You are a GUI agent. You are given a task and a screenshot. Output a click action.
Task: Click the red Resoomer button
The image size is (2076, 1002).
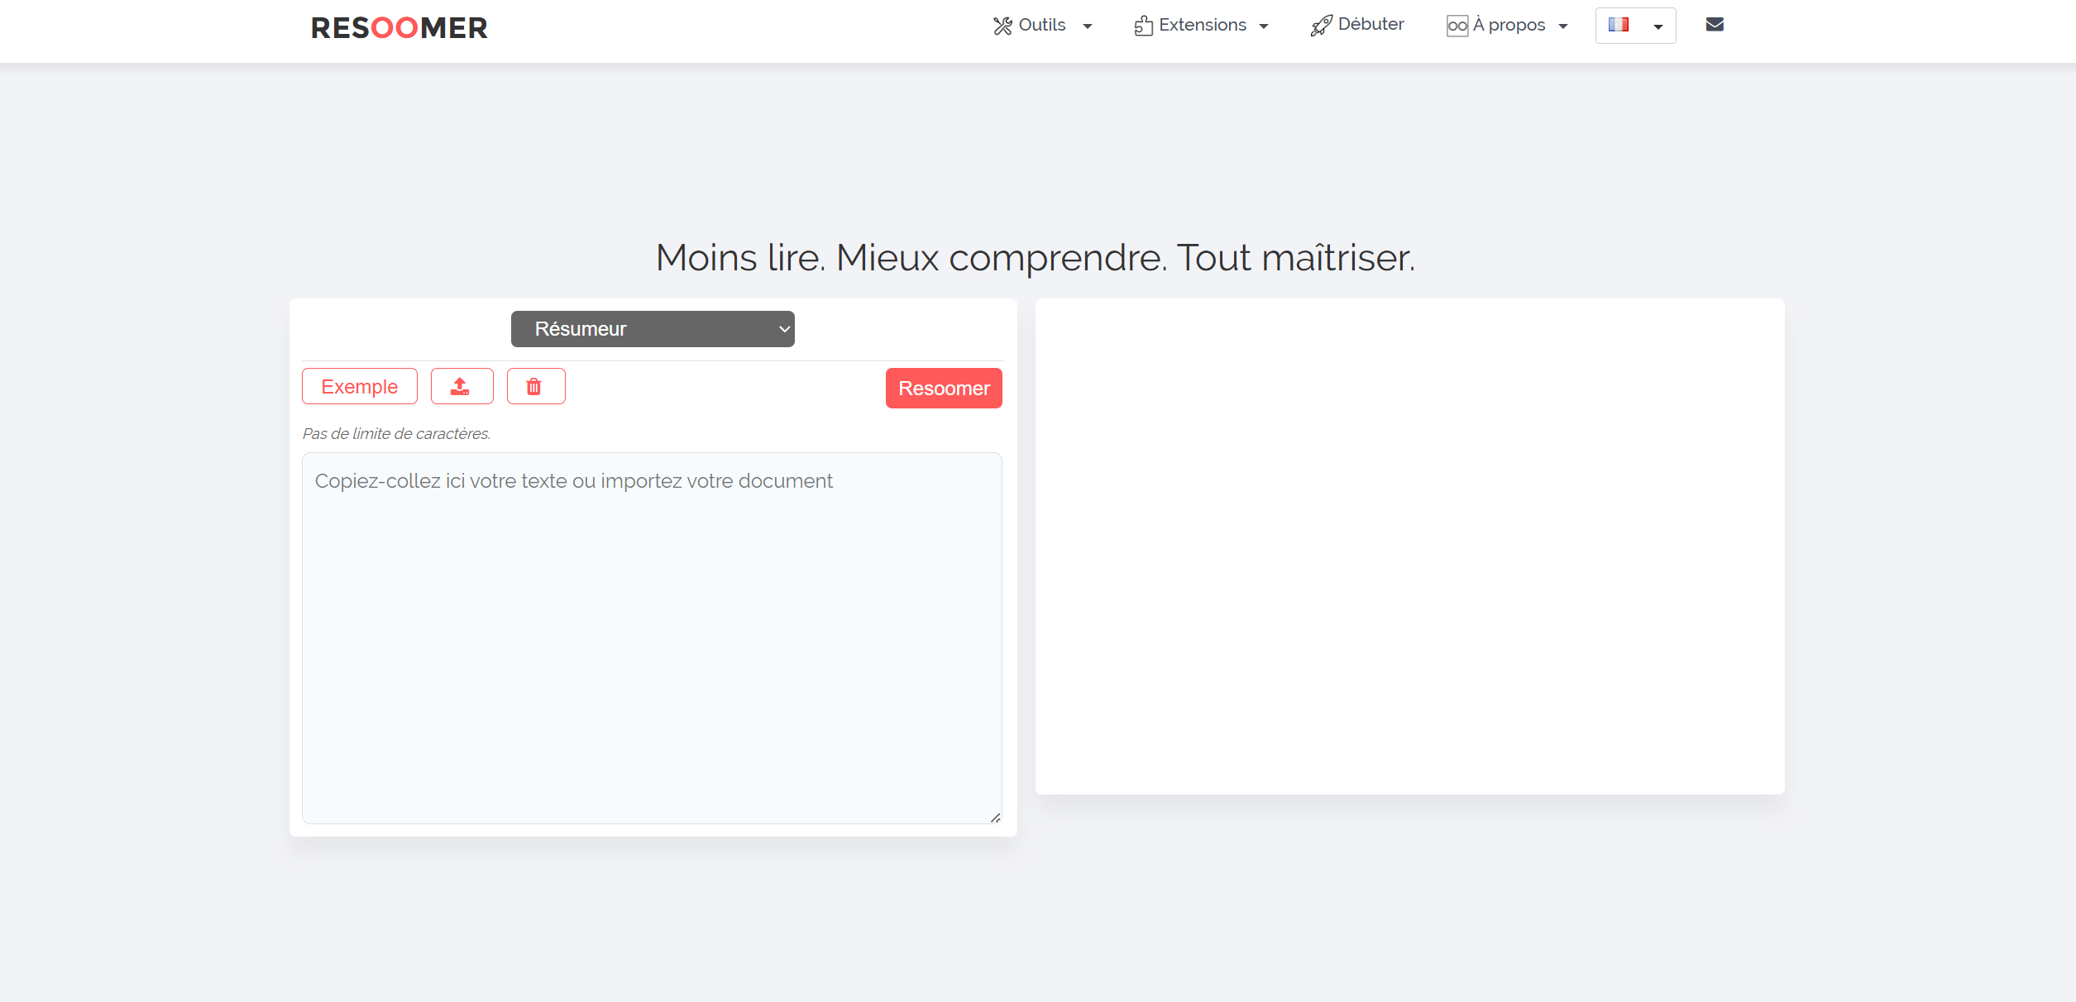(944, 389)
